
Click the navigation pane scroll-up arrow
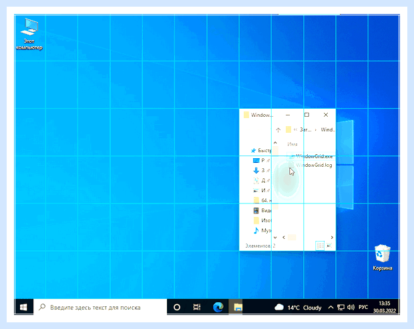click(x=275, y=143)
